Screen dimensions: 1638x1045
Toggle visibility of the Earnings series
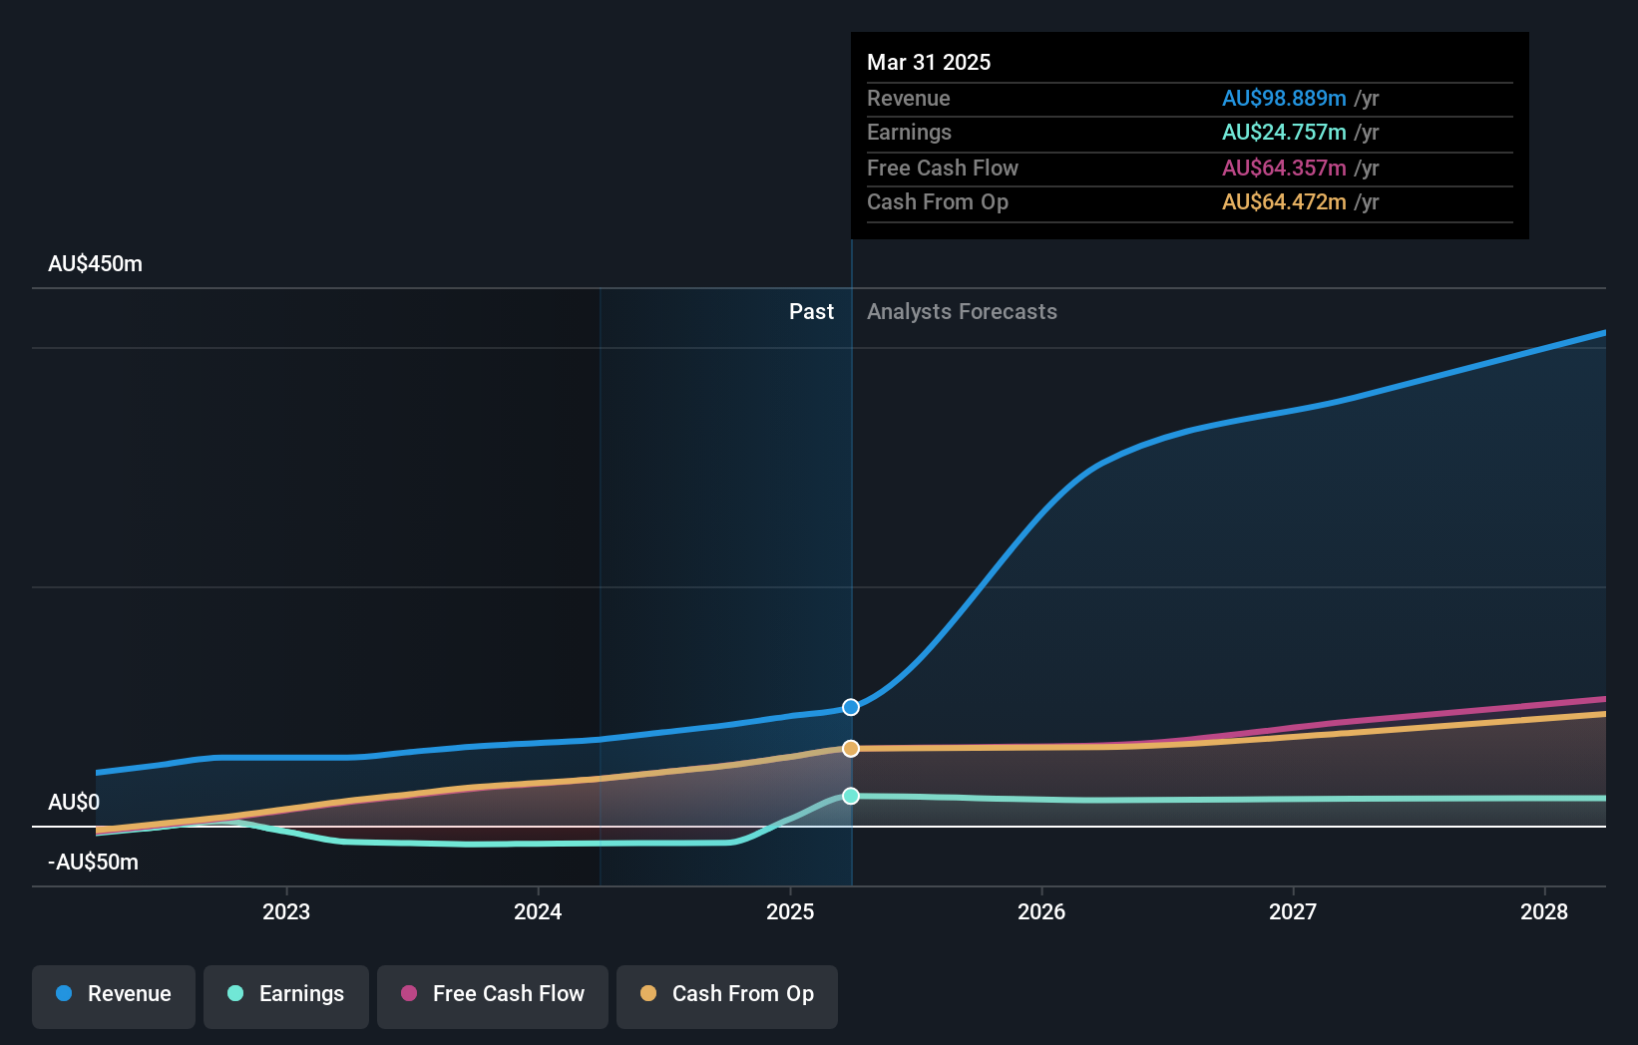point(286,994)
